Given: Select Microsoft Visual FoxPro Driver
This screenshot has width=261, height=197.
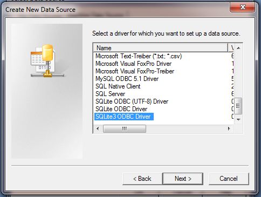Looking at the screenshot, I should point(133,64).
